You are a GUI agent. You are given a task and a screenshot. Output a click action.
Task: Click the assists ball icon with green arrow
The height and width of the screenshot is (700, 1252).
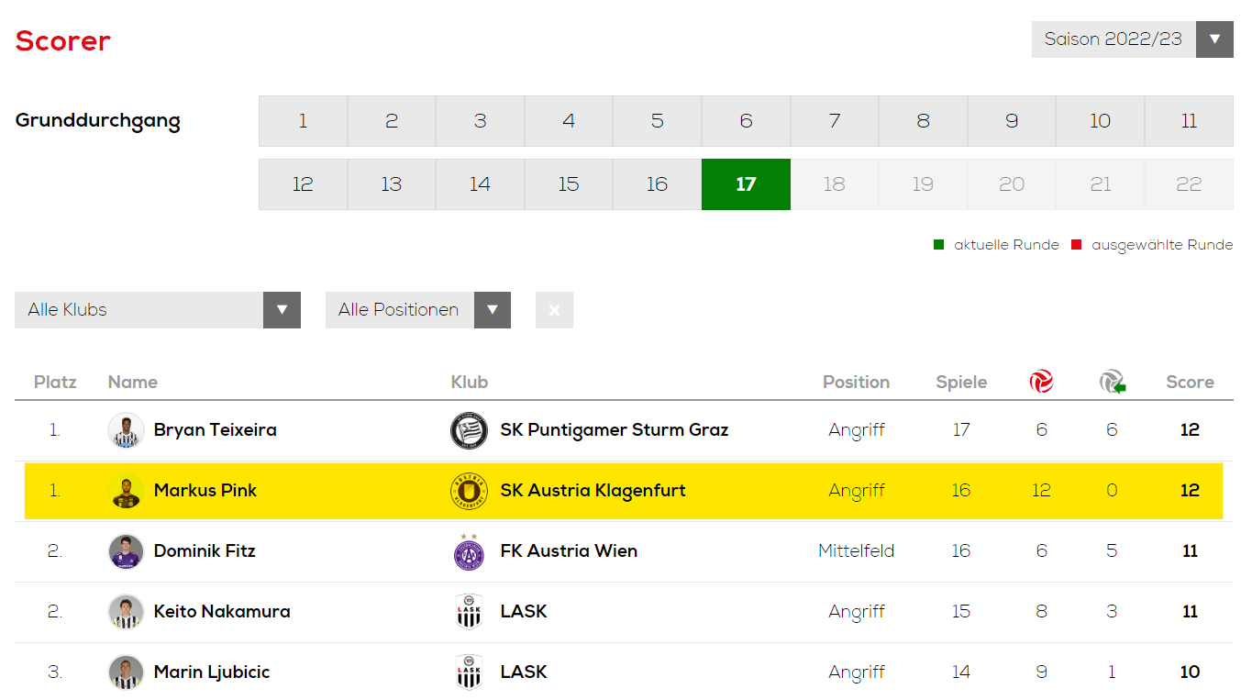pyautogui.click(x=1113, y=382)
